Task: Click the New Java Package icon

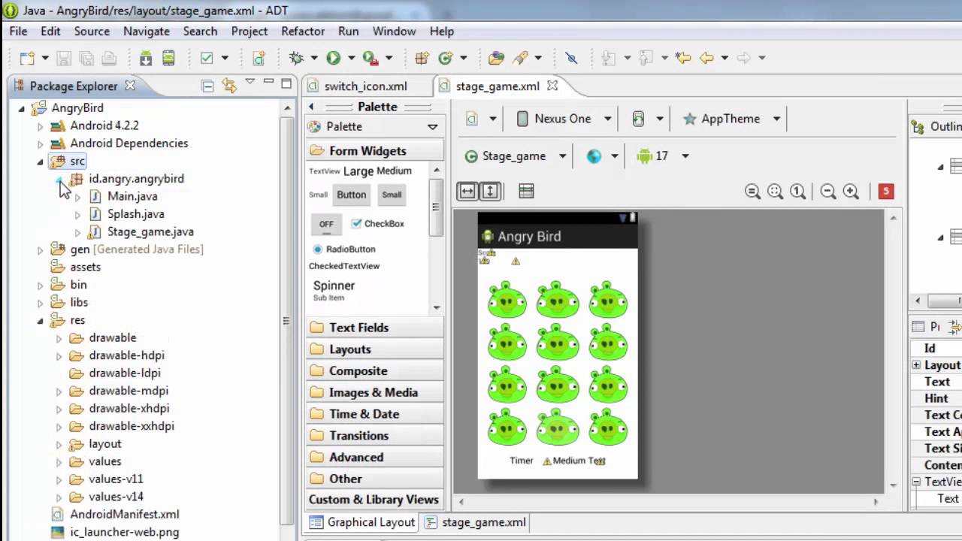Action: 422,58
